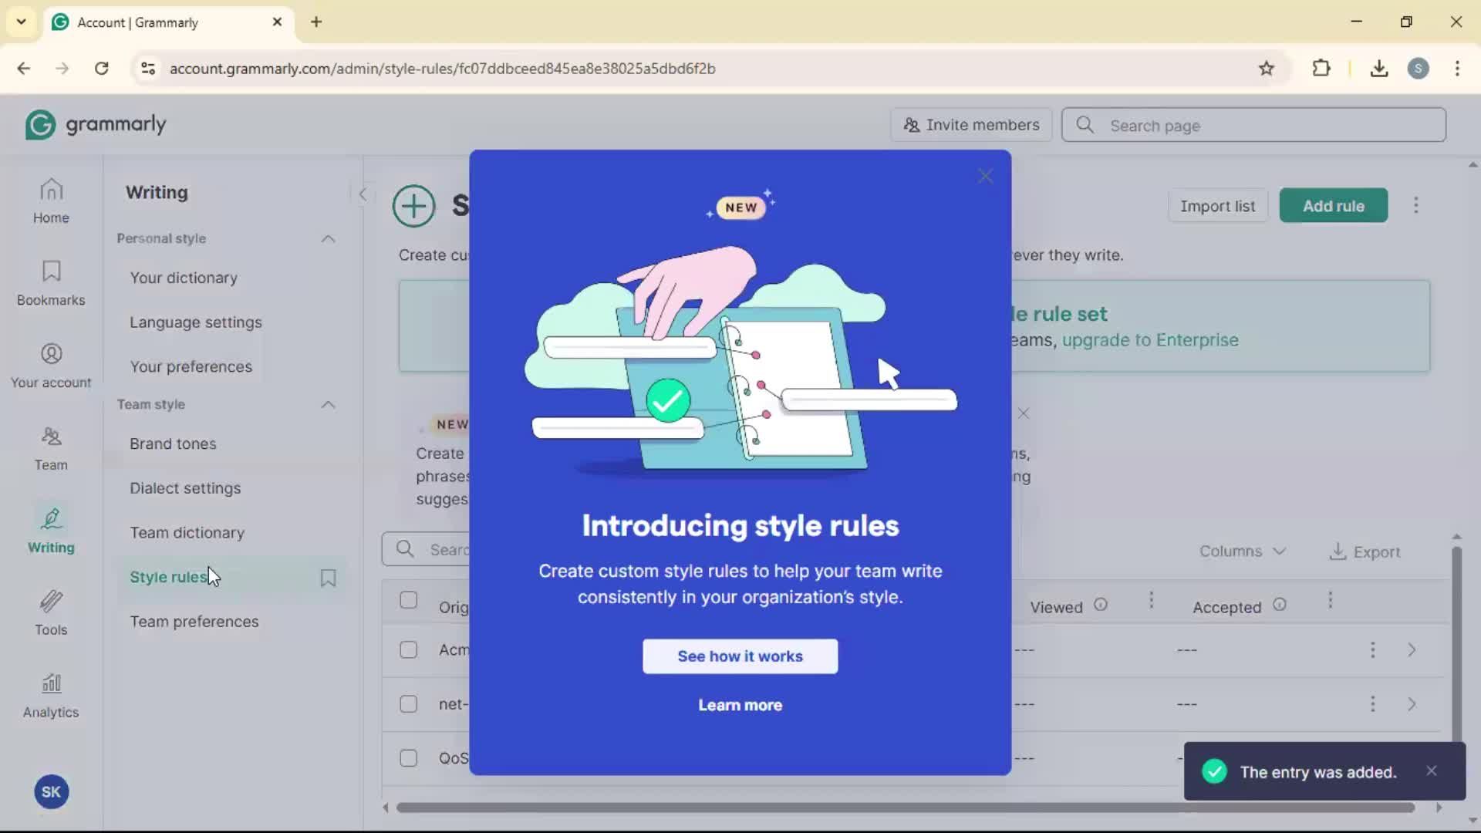This screenshot has width=1481, height=833.
Task: Open Brand tones menu item
Action: pyautogui.click(x=173, y=444)
